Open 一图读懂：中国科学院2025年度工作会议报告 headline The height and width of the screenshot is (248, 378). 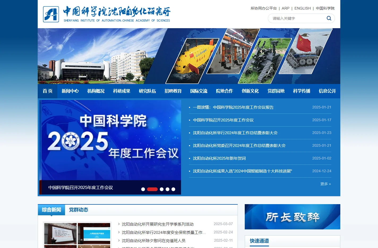(x=233, y=107)
